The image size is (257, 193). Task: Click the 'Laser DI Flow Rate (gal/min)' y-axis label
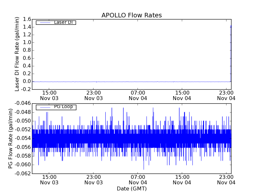[17, 54]
